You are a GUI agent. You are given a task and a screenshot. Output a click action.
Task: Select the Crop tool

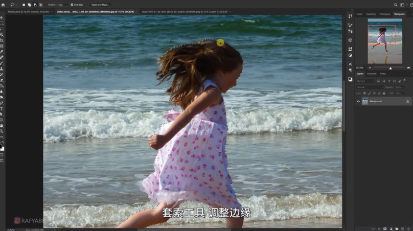pos(2,40)
